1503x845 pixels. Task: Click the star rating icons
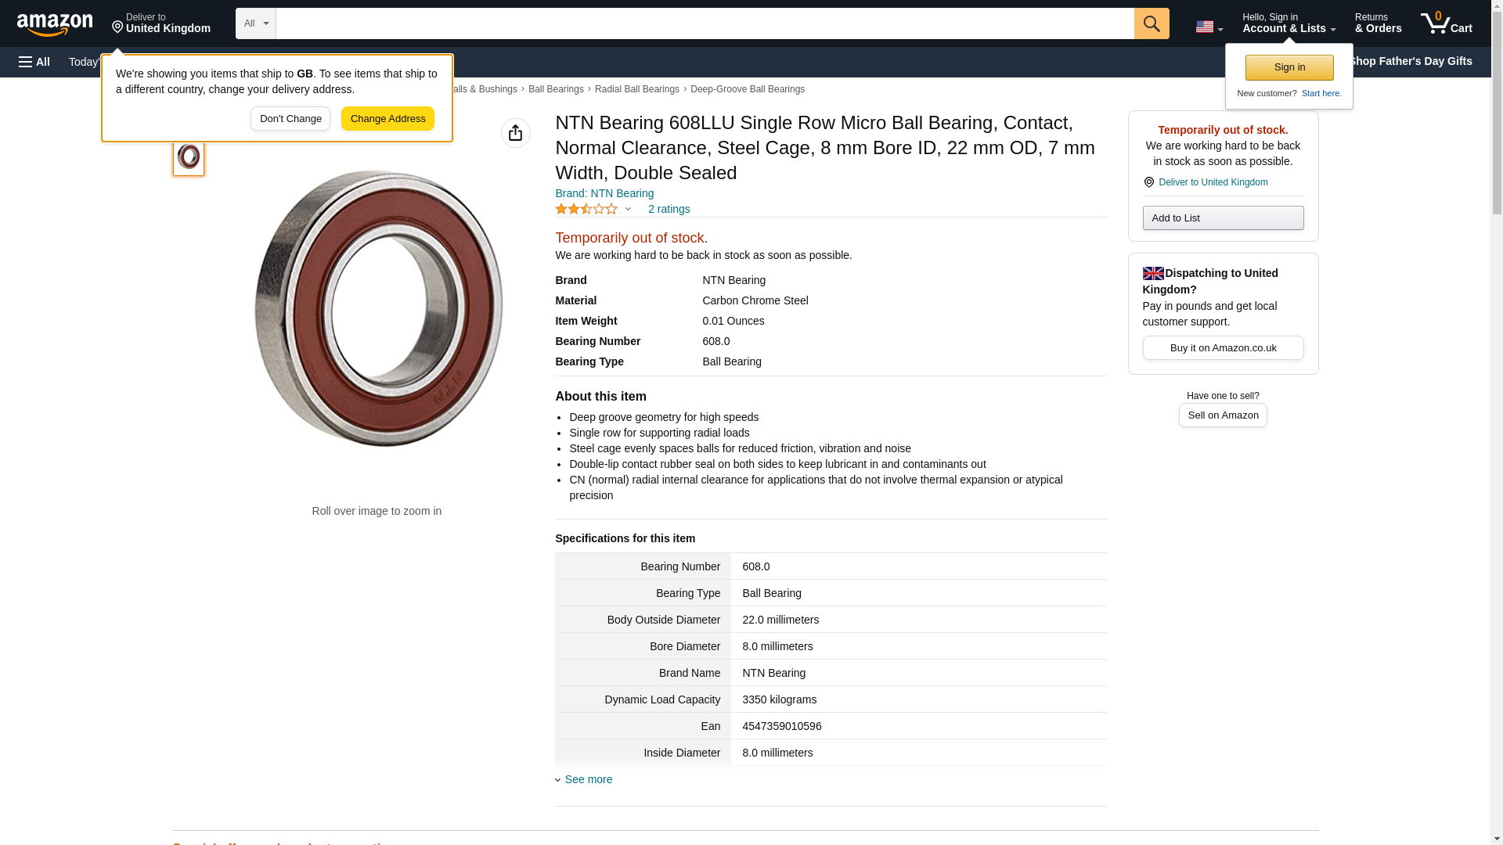point(586,209)
